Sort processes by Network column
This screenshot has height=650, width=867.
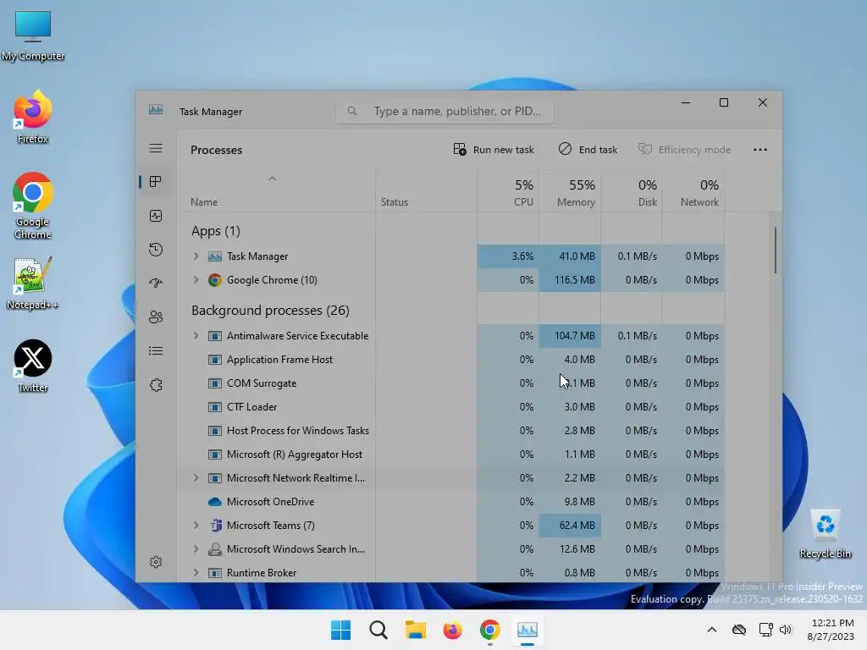(x=693, y=192)
